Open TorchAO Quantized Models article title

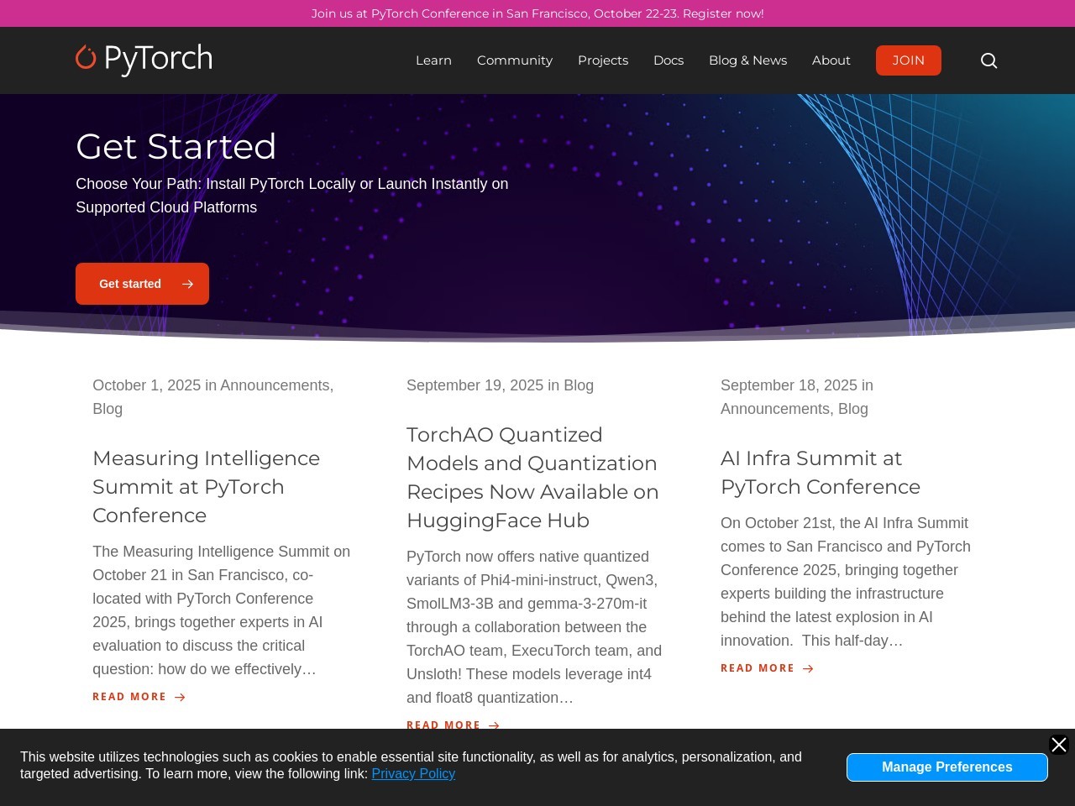[532, 478]
